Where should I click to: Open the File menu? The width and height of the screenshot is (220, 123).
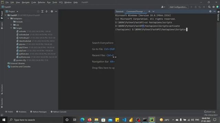[7, 2]
